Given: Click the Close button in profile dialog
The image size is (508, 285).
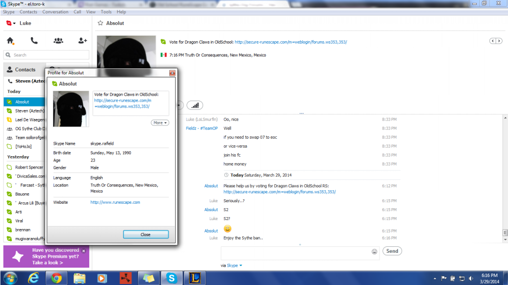Looking at the screenshot, I should pyautogui.click(x=146, y=234).
